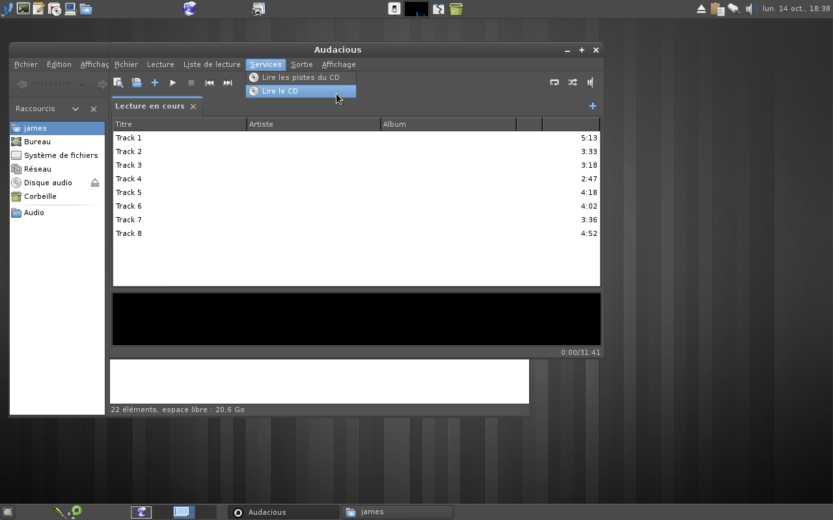
Task: Open the Sortie menu
Action: 302,64
